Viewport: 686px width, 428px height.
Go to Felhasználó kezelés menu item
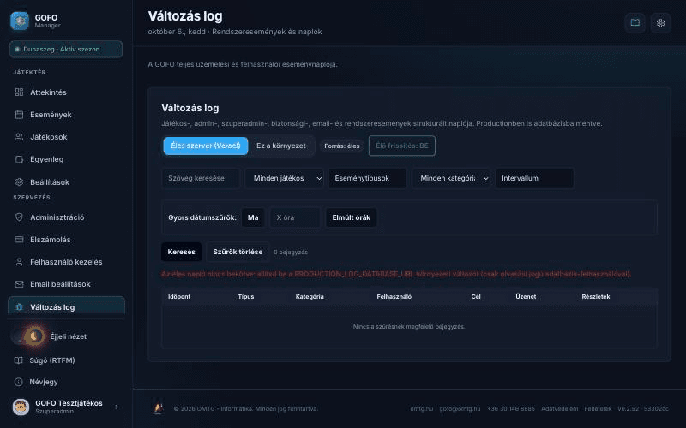tap(66, 262)
